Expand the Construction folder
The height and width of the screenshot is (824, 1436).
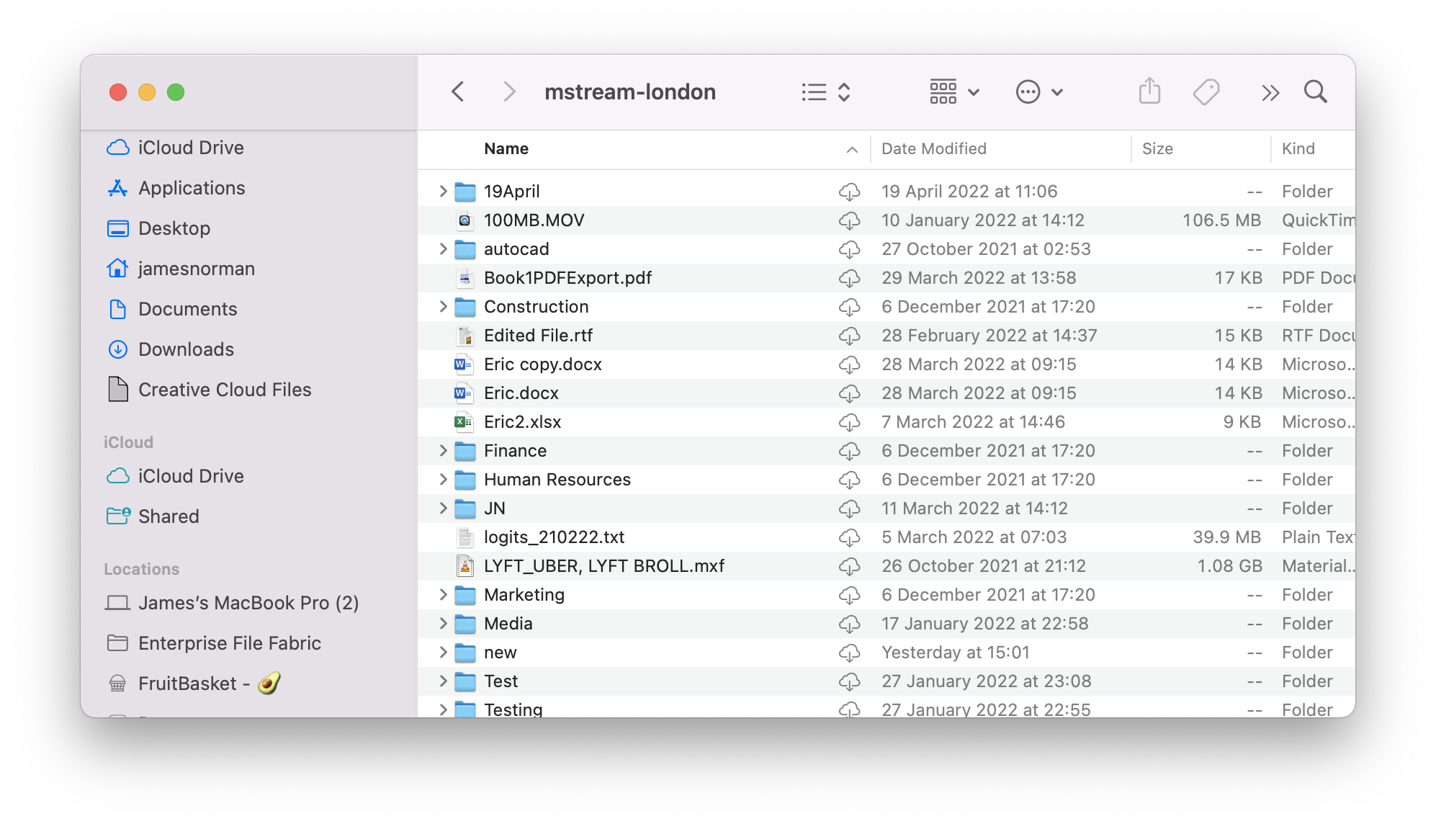[443, 307]
